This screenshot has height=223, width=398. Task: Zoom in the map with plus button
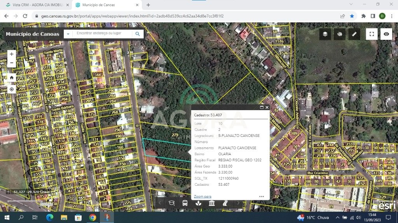[12, 54]
